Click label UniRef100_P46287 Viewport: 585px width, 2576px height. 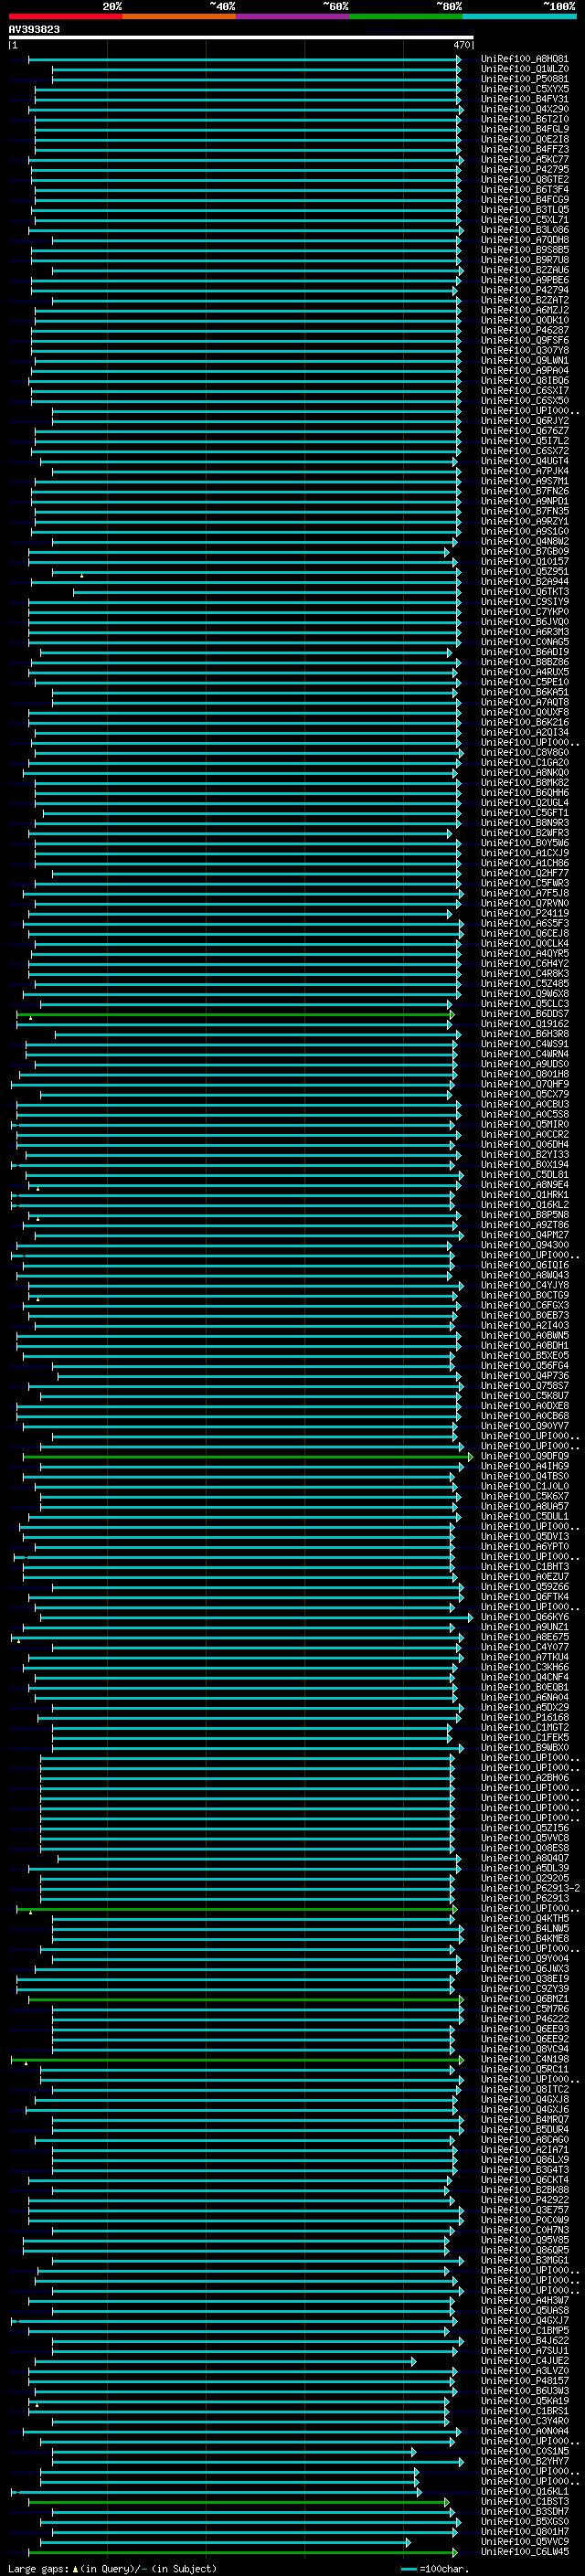[524, 330]
